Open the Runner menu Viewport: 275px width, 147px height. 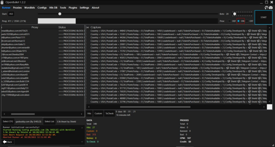pyautogui.click(x=6, y=8)
